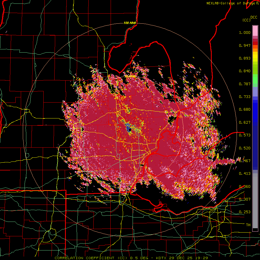Click the 0.840 legend value
Viewport: 260px width, 260px height.
(x=245, y=71)
